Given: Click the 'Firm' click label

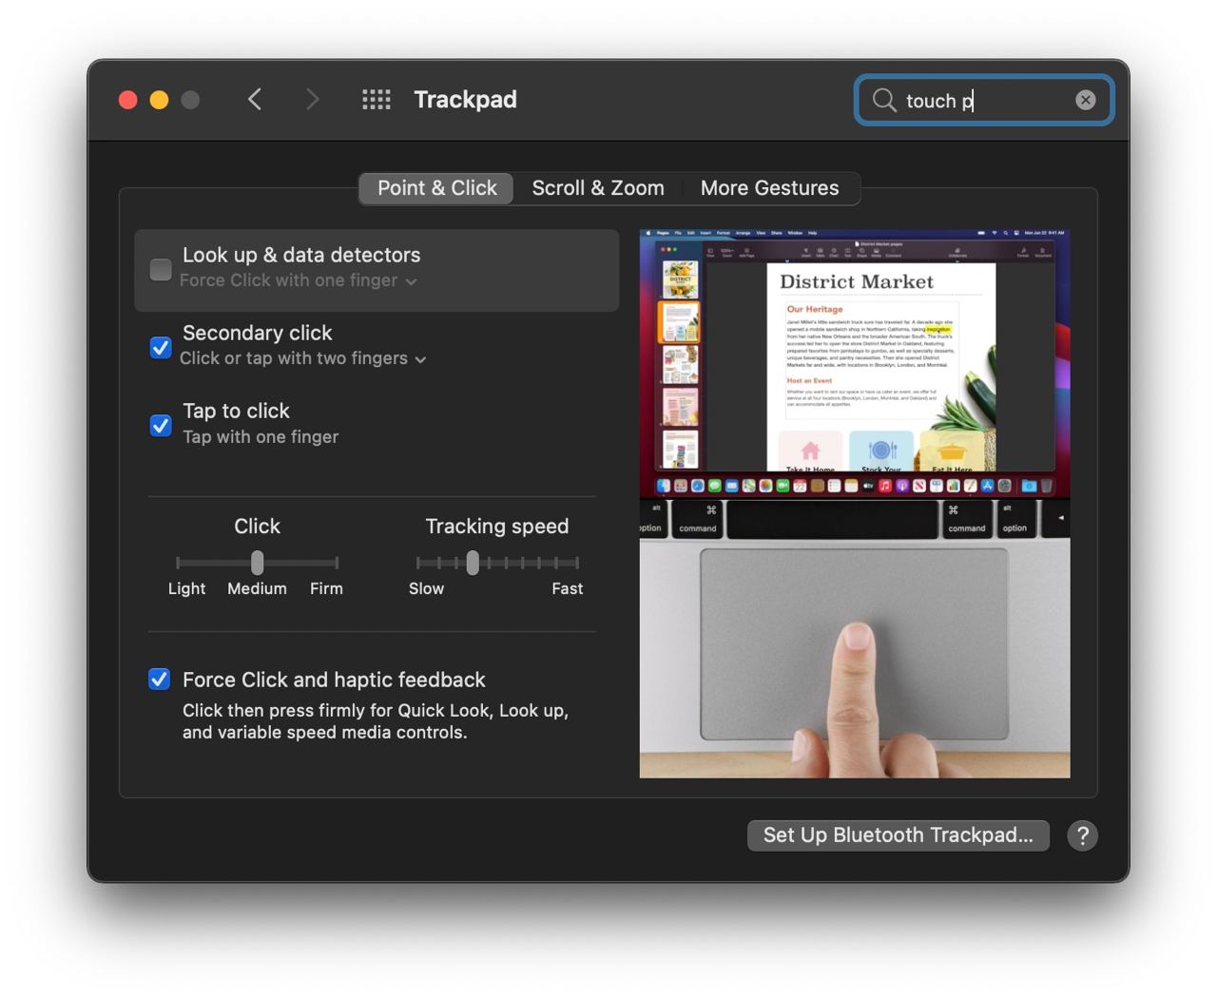Looking at the screenshot, I should coord(326,588).
